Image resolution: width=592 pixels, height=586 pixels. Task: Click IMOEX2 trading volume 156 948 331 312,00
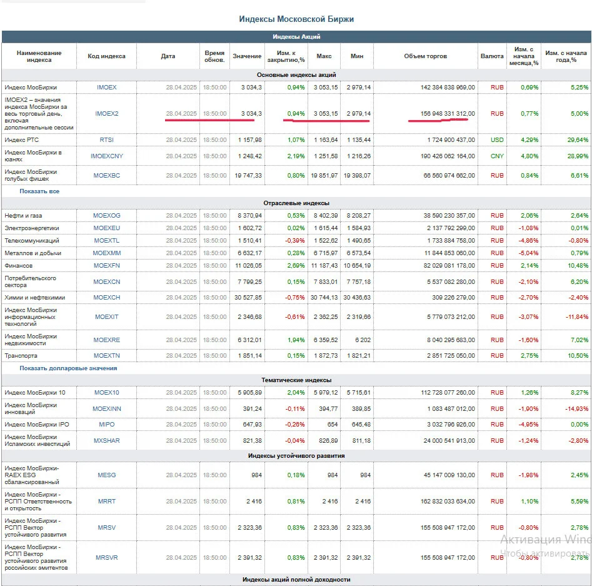coord(448,114)
